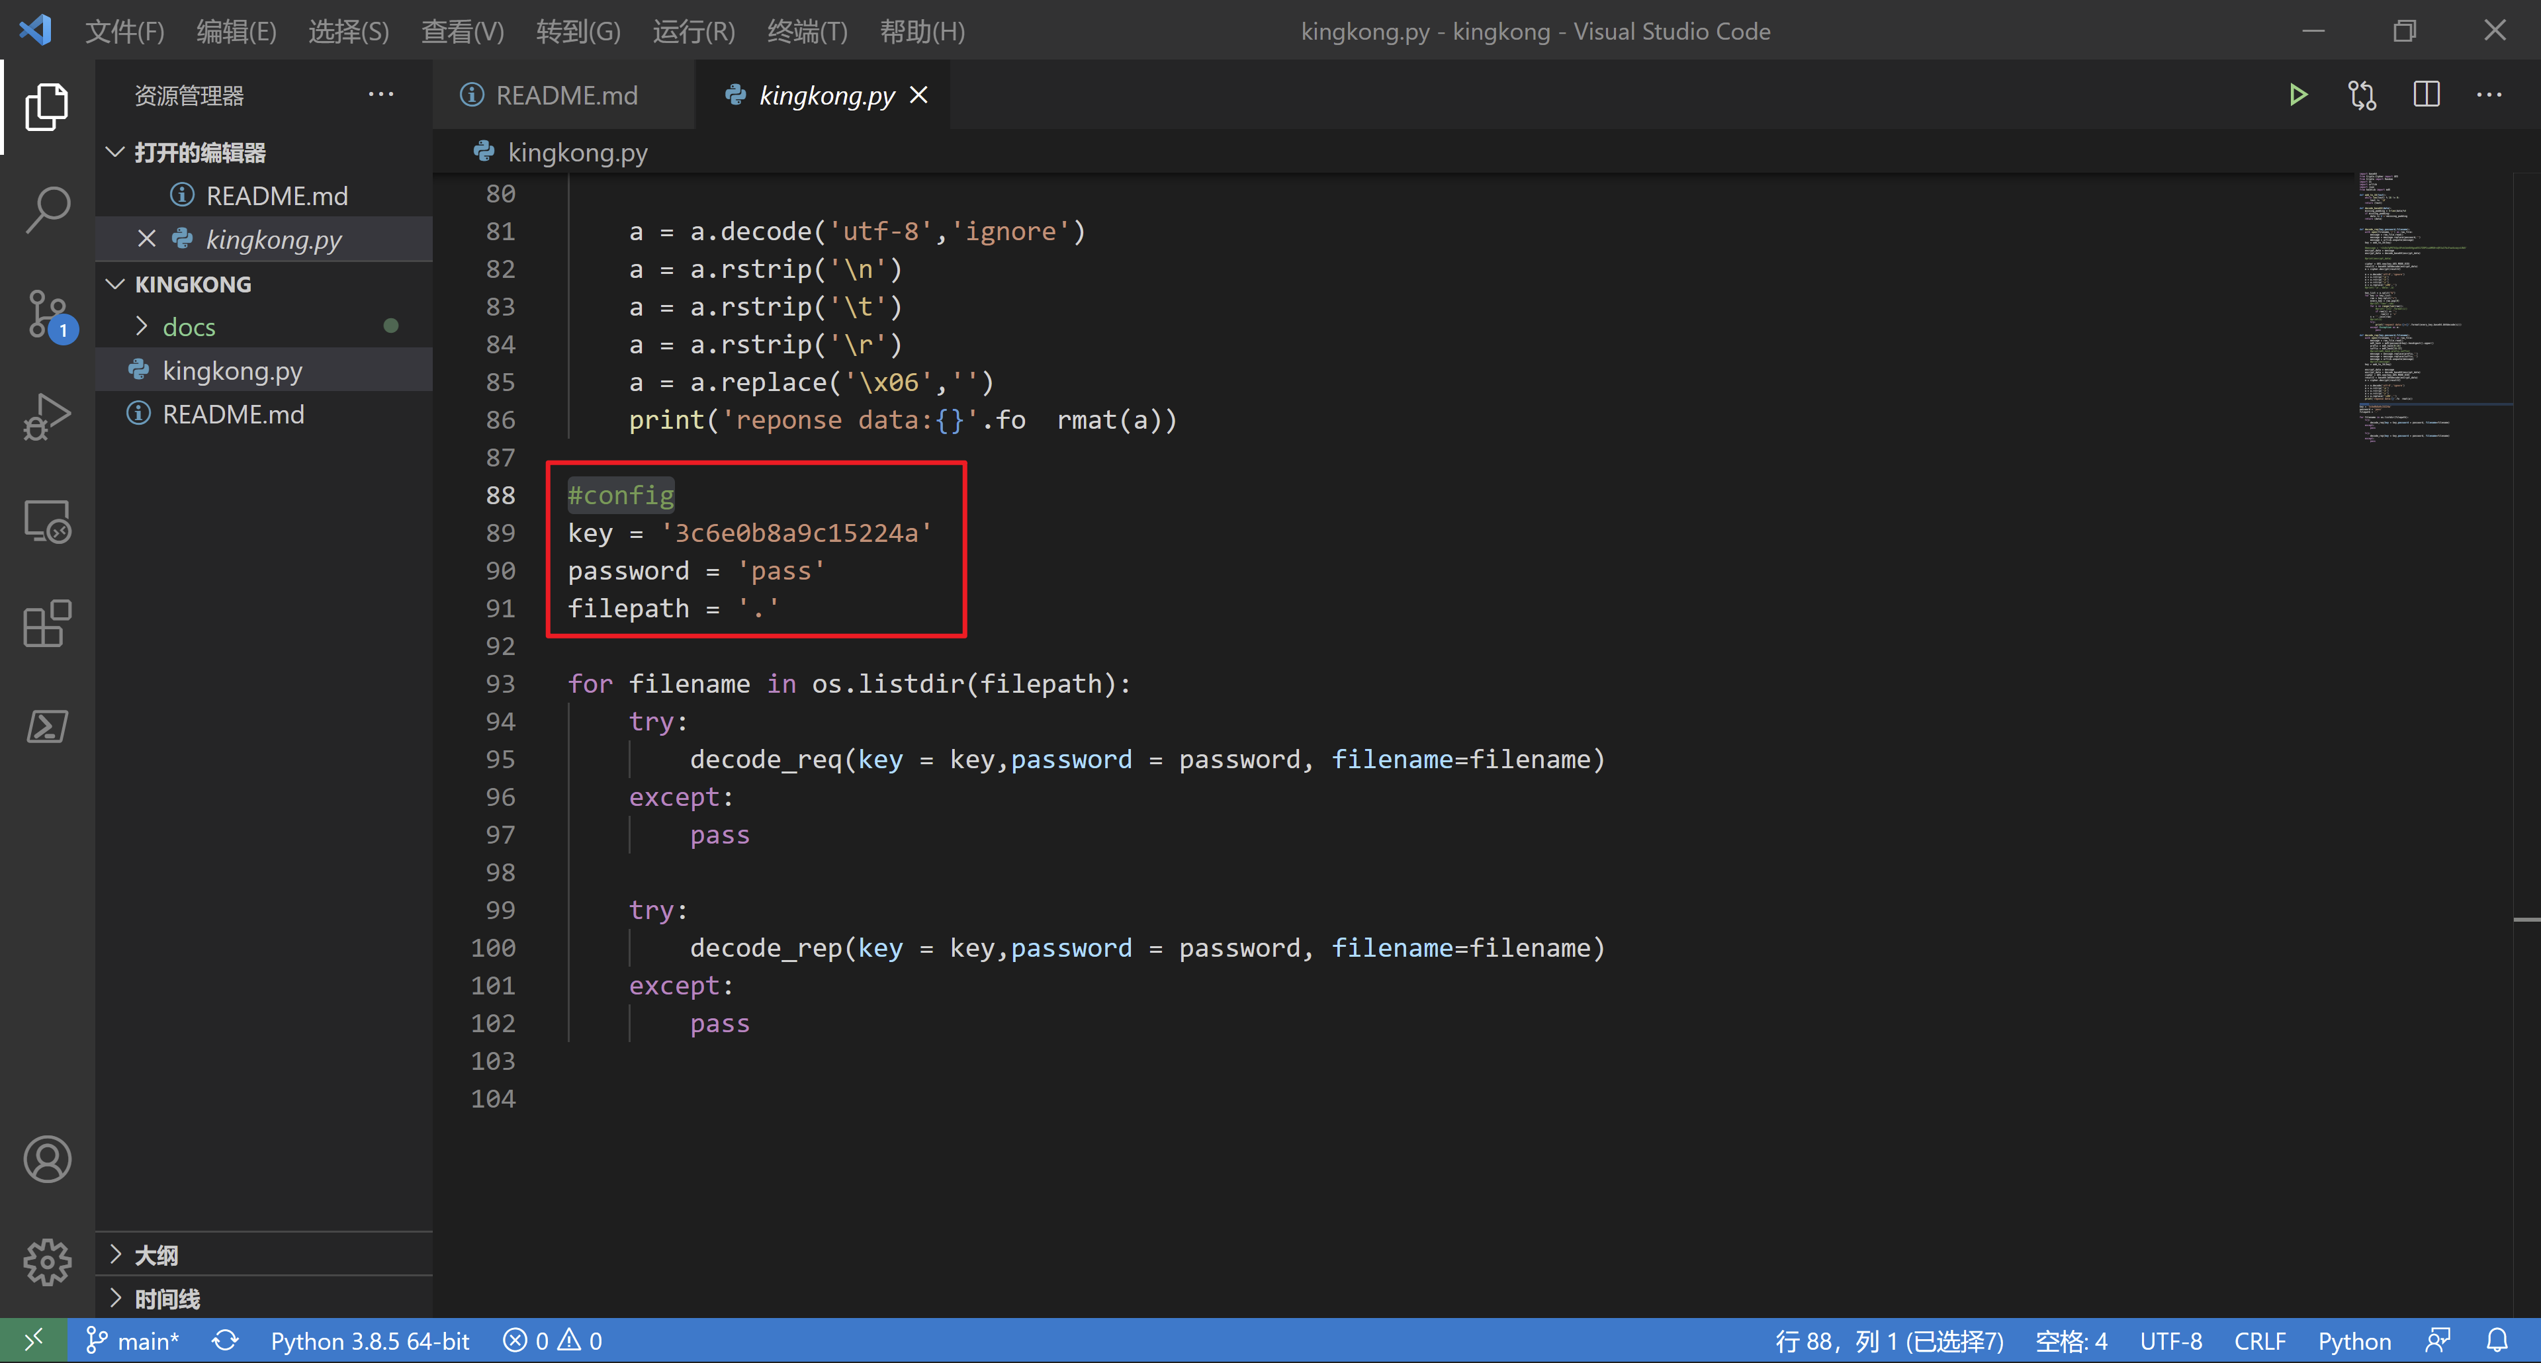Open Manage gear settings icon

(x=46, y=1262)
